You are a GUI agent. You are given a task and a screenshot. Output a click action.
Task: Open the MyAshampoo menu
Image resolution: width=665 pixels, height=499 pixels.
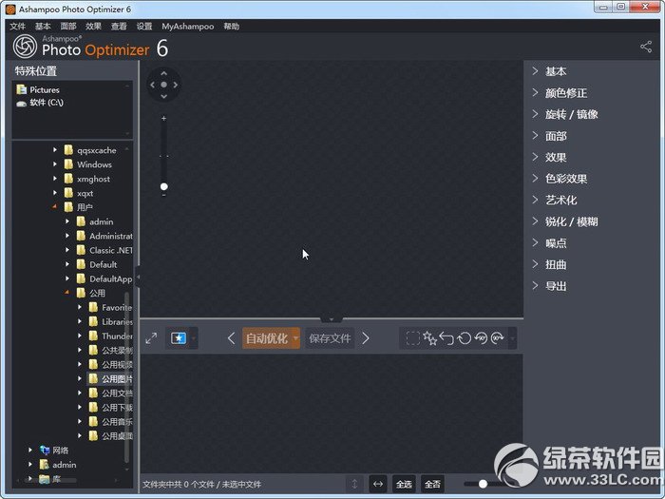[x=187, y=27]
